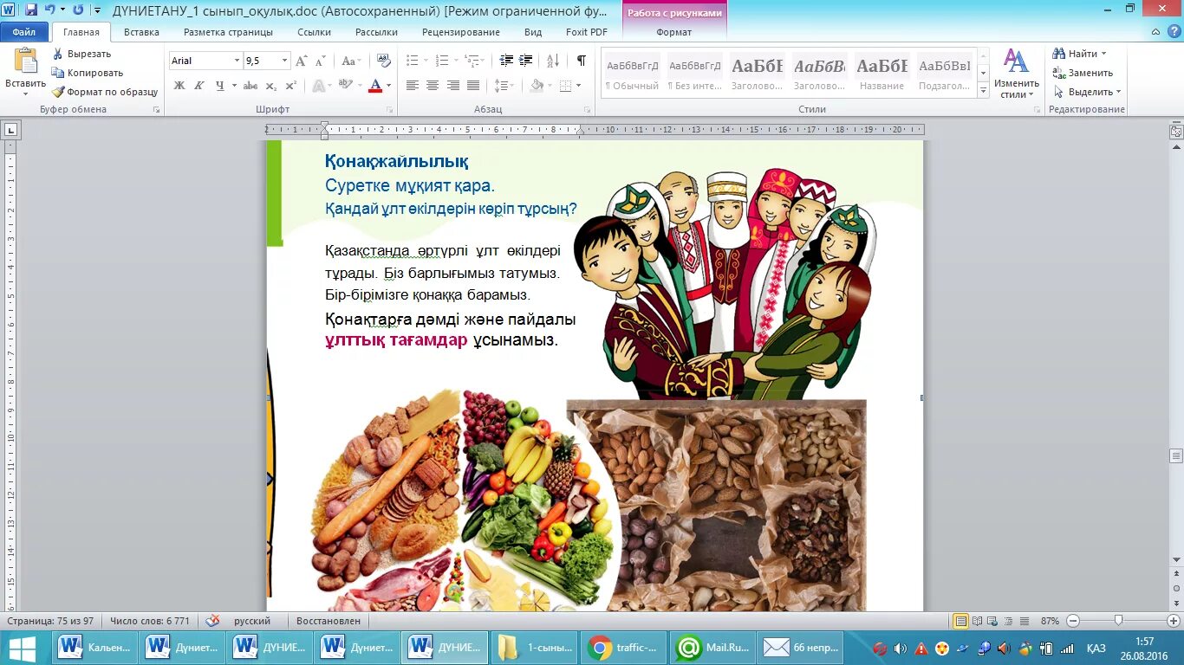This screenshot has height=665, width=1184.
Task: Switch to Draft view in status bar
Action: point(1025,621)
